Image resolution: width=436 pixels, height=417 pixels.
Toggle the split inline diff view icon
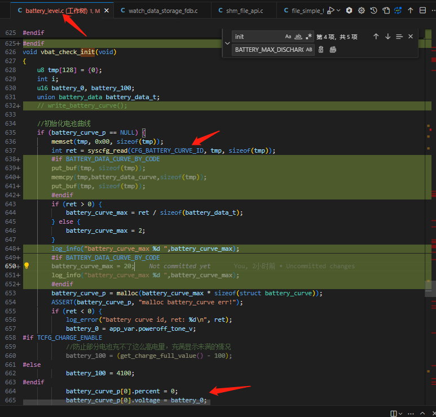[422, 11]
